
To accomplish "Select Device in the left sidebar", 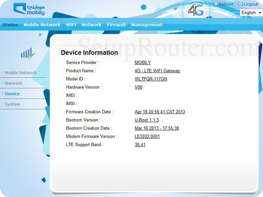I will tap(12, 94).
